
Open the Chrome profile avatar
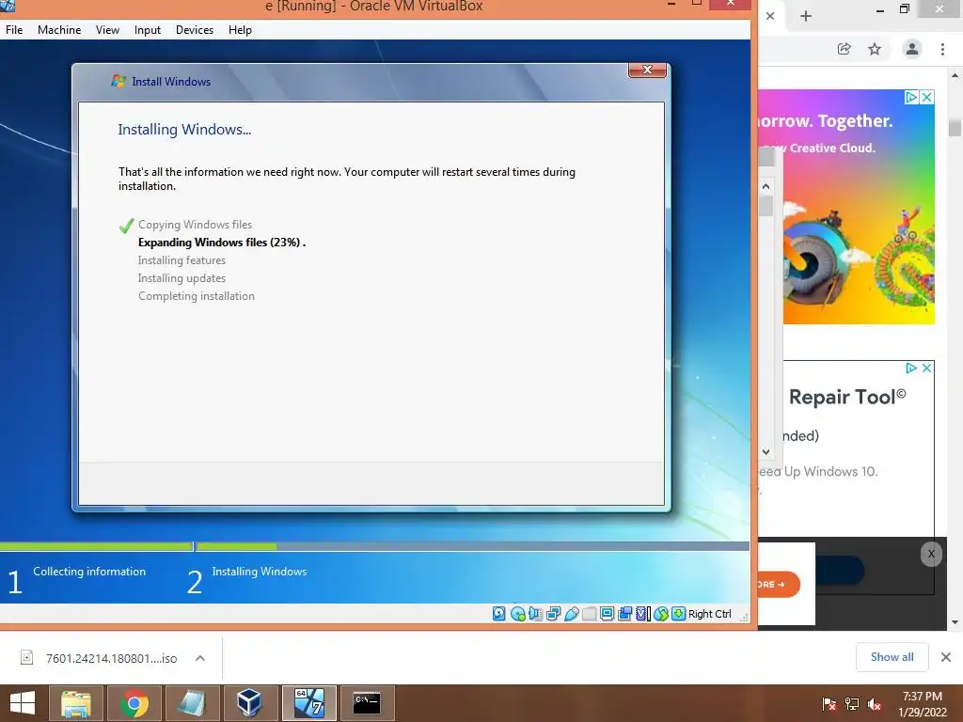pos(912,49)
